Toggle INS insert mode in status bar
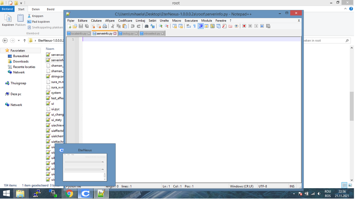 coord(292,186)
